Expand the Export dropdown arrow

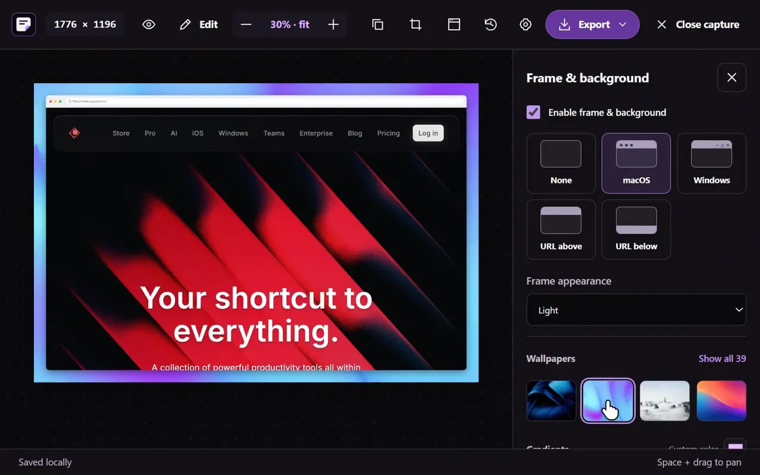click(623, 24)
